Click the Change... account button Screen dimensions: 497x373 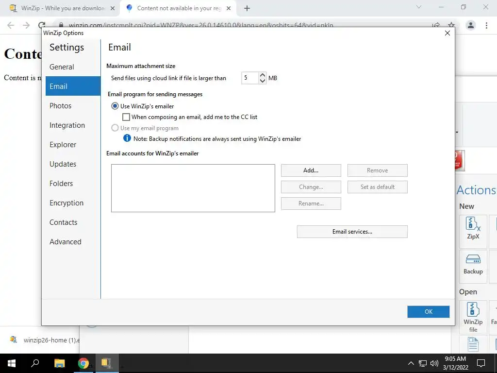point(311,187)
